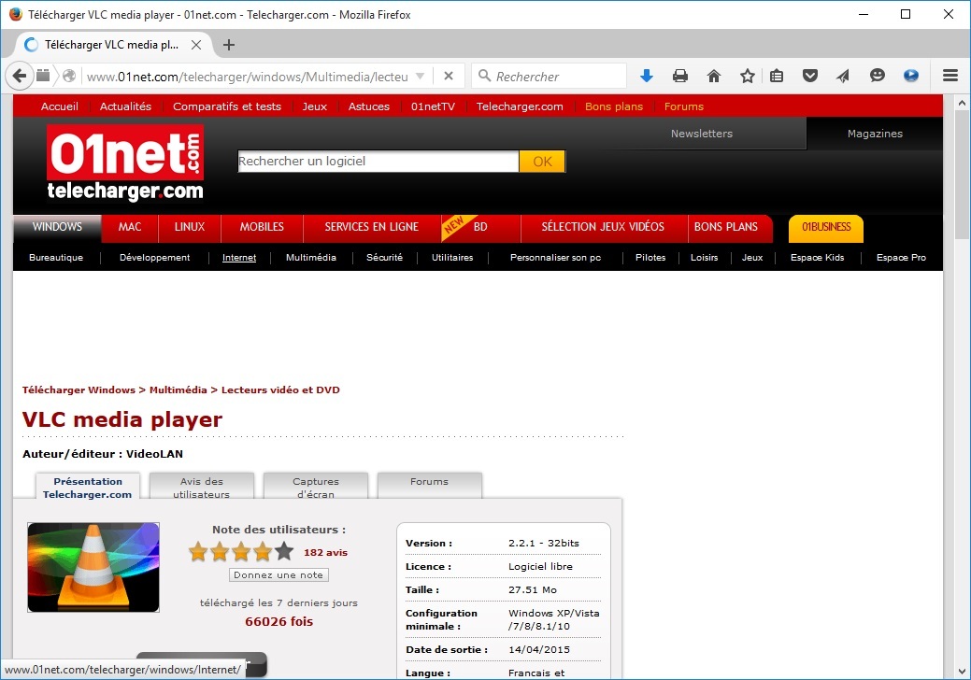Screen dimensions: 971x680
Task: Select the LINUX platform tab
Action: pyautogui.click(x=190, y=227)
